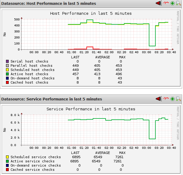Click red Cached host checks swatch

[7, 82]
